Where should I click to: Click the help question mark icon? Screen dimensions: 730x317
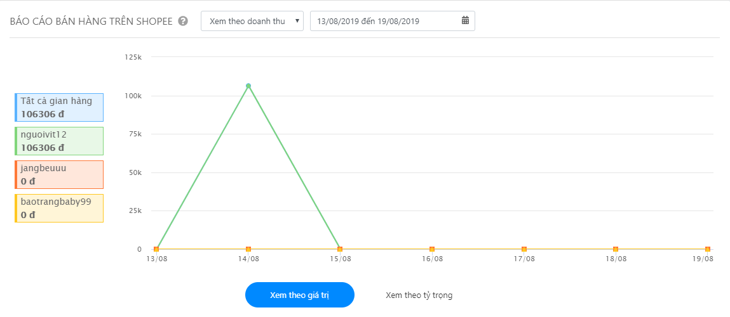184,21
